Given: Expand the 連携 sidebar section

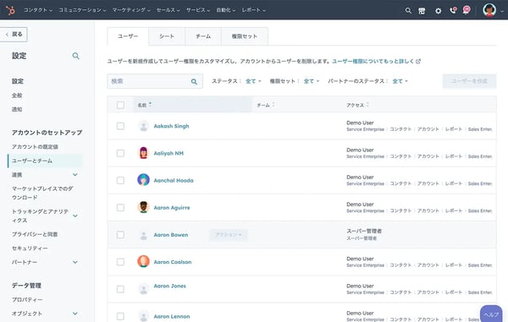Looking at the screenshot, I should [x=75, y=175].
